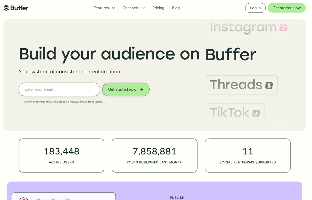Click the Buffer logo icon

(x=6, y=8)
